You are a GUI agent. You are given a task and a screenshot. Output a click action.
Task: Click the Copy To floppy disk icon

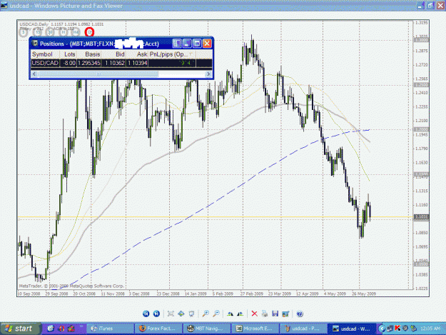pyautogui.click(x=275, y=314)
